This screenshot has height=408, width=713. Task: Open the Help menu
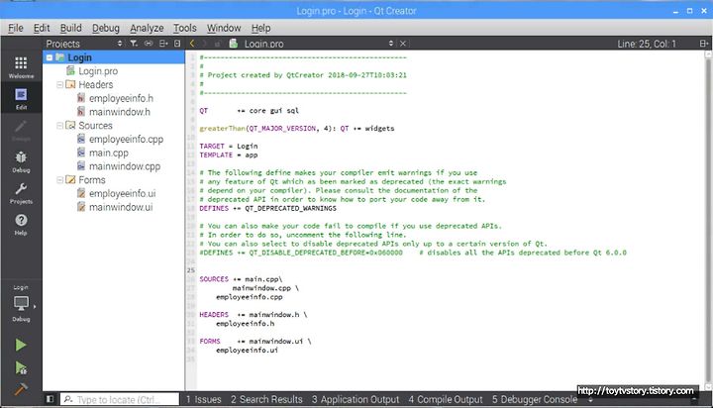260,28
